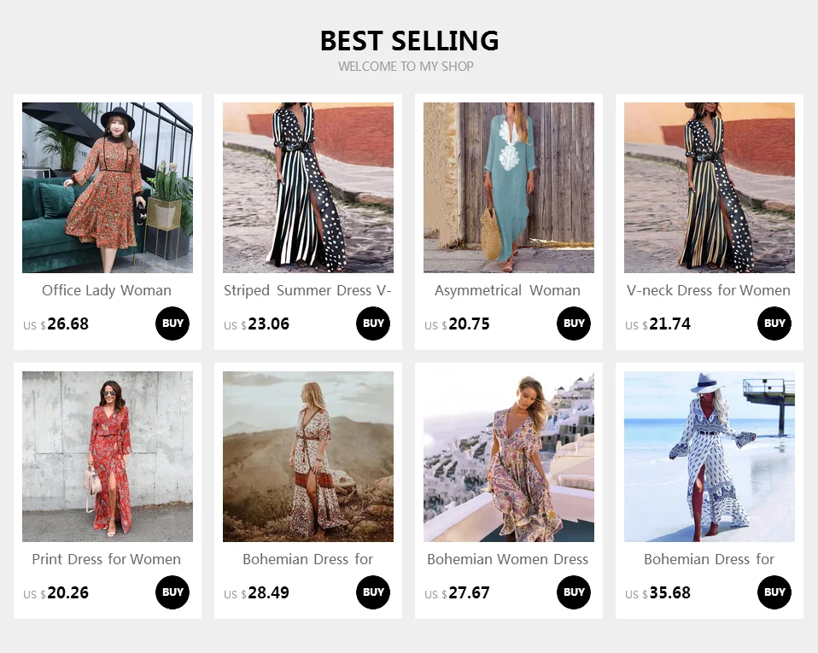Viewport: 818px width, 653px height.
Task: Open the blue-white beach dress image
Action: click(x=710, y=457)
